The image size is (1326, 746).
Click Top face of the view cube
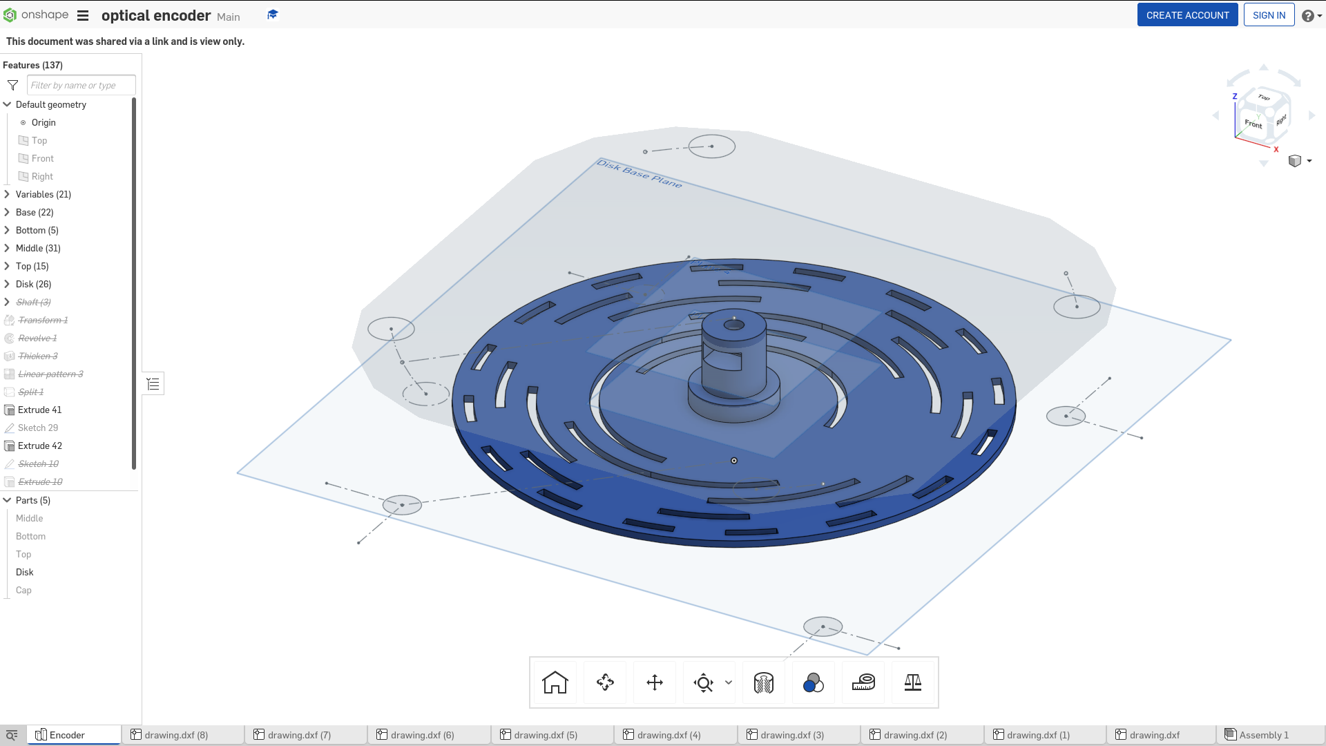click(x=1264, y=97)
